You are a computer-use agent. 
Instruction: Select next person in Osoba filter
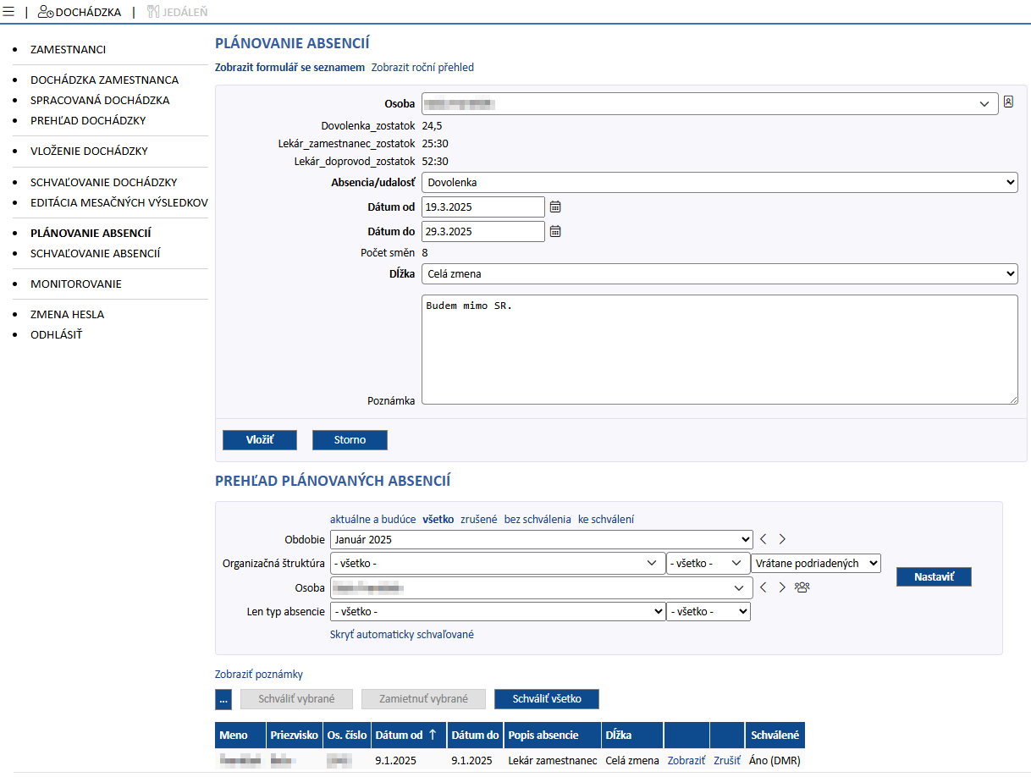782,587
